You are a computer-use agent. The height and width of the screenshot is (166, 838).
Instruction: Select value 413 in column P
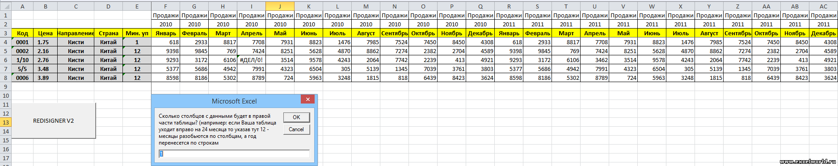pos(452,60)
